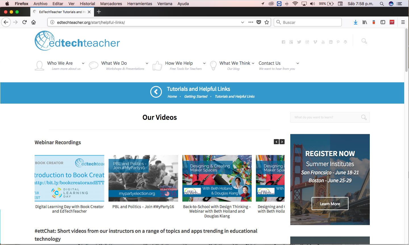The image size is (409, 245).
Task: Open Back-to-School with Design Thinking webinar link
Action: (217, 211)
